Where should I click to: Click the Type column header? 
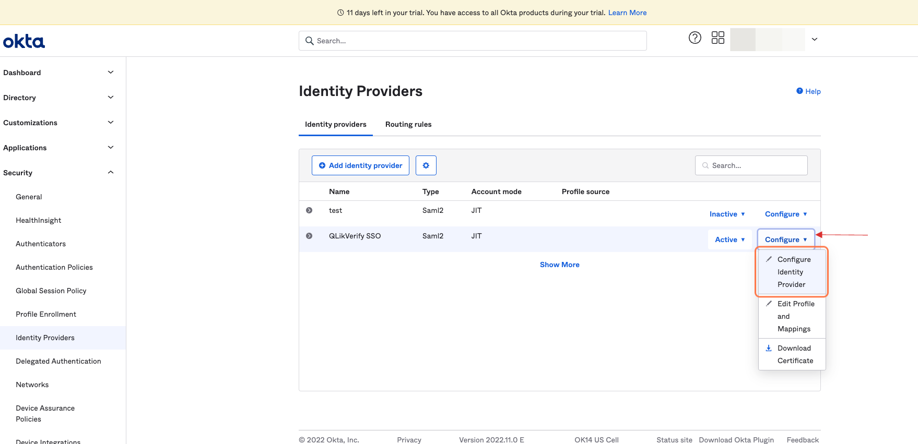431,191
